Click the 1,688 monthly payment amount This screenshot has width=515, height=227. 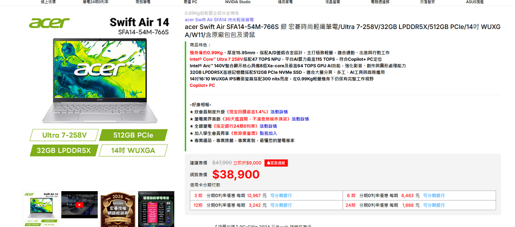pyautogui.click(x=408, y=205)
